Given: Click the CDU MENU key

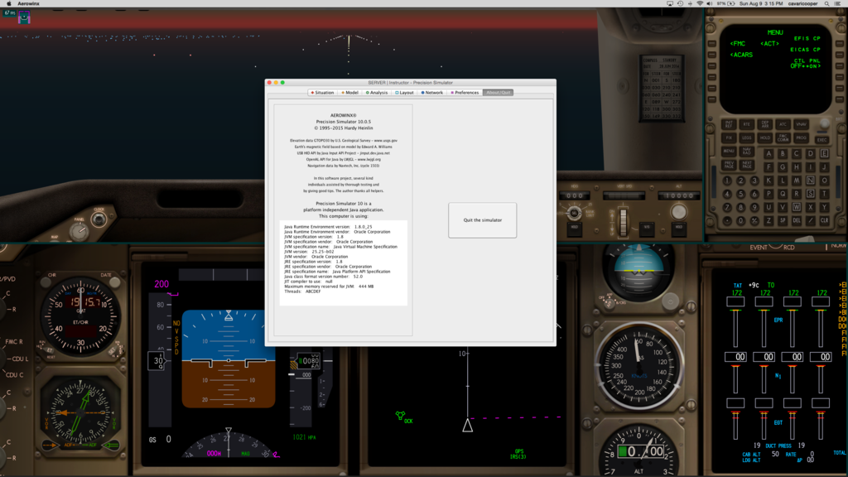Looking at the screenshot, I should [x=729, y=151].
